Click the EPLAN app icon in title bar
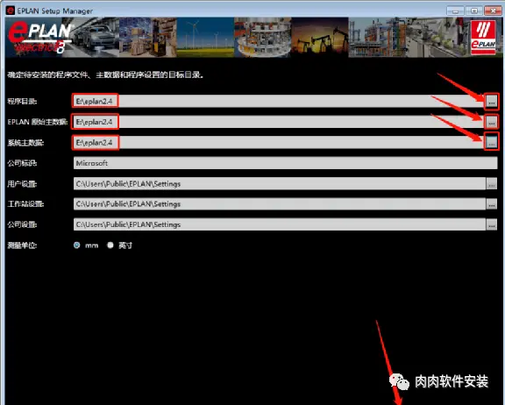The image size is (505, 405). click(11, 11)
